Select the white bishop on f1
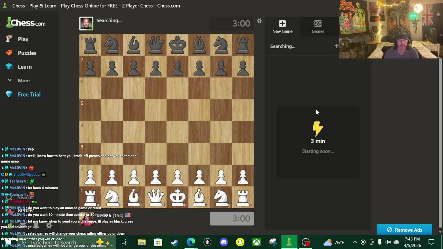 [199, 197]
